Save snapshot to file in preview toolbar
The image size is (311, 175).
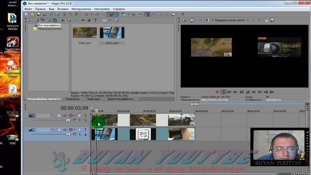point(272,20)
